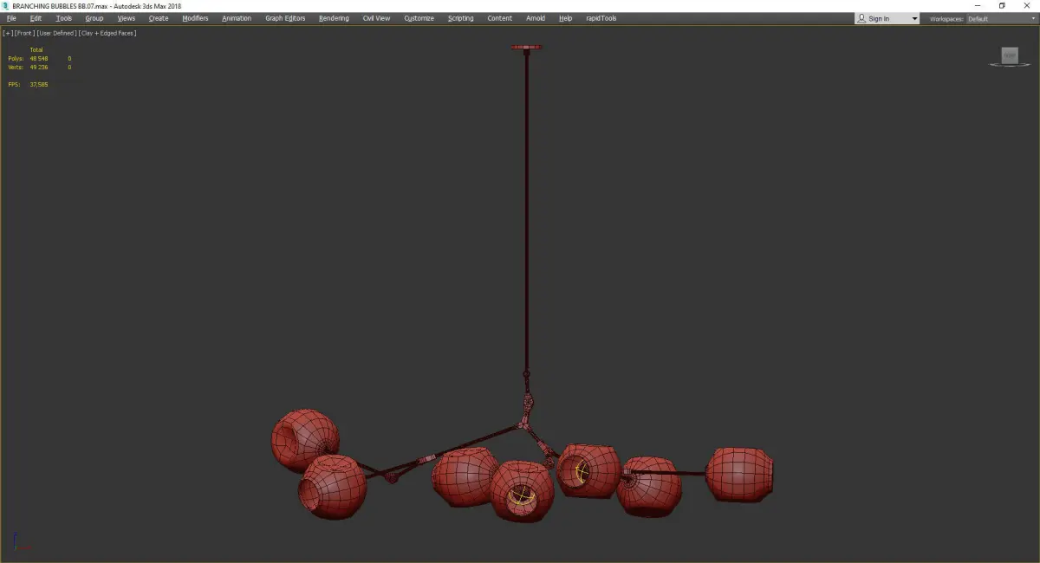Open the Modifiers menu
The height and width of the screenshot is (563, 1040).
tap(195, 18)
